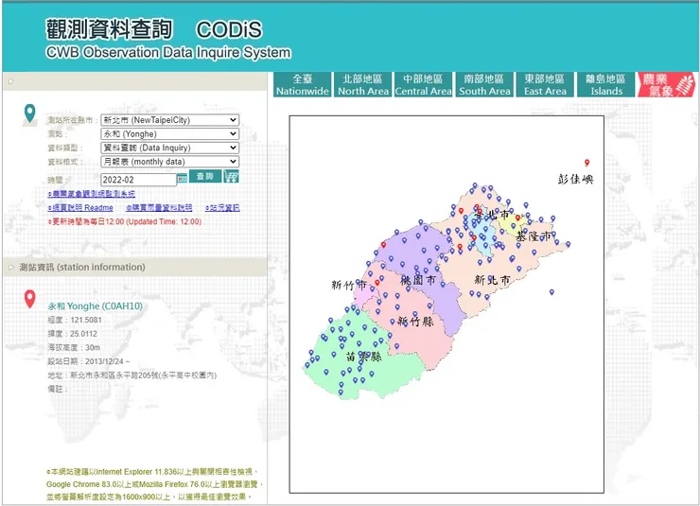This screenshot has width=700, height=506.
Task: Open the station dropdown showing Yonghe
Action: 169,134
